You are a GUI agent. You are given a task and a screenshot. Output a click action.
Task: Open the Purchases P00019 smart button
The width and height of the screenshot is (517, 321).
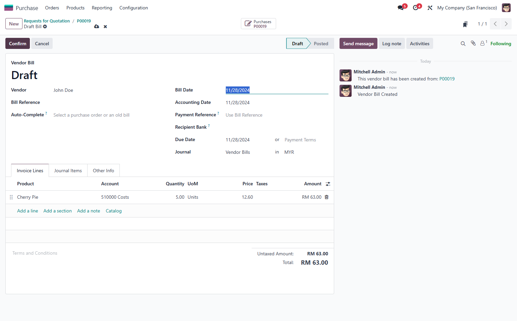[258, 24]
